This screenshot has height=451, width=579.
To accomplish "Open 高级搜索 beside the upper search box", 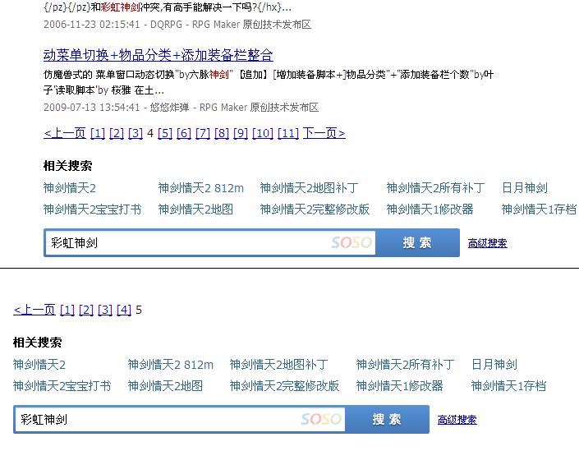I will (487, 243).
